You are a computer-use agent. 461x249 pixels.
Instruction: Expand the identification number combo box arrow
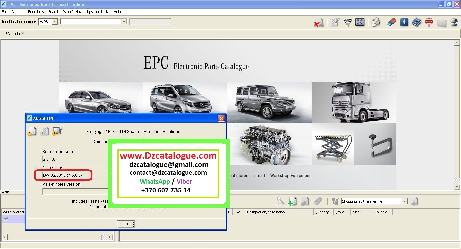124,22
